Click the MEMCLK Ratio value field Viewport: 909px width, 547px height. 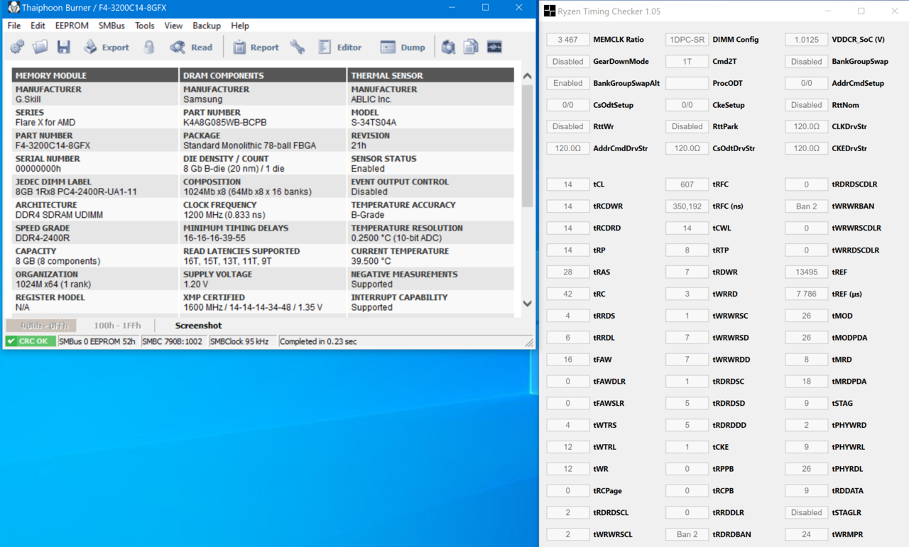(x=568, y=40)
